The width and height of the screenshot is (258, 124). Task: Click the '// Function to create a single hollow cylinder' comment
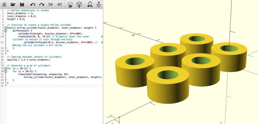click(x=39, y=25)
